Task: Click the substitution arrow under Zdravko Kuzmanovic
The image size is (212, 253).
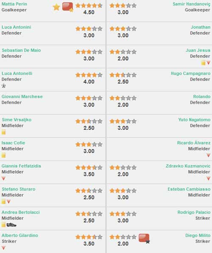Action: tap(209, 178)
